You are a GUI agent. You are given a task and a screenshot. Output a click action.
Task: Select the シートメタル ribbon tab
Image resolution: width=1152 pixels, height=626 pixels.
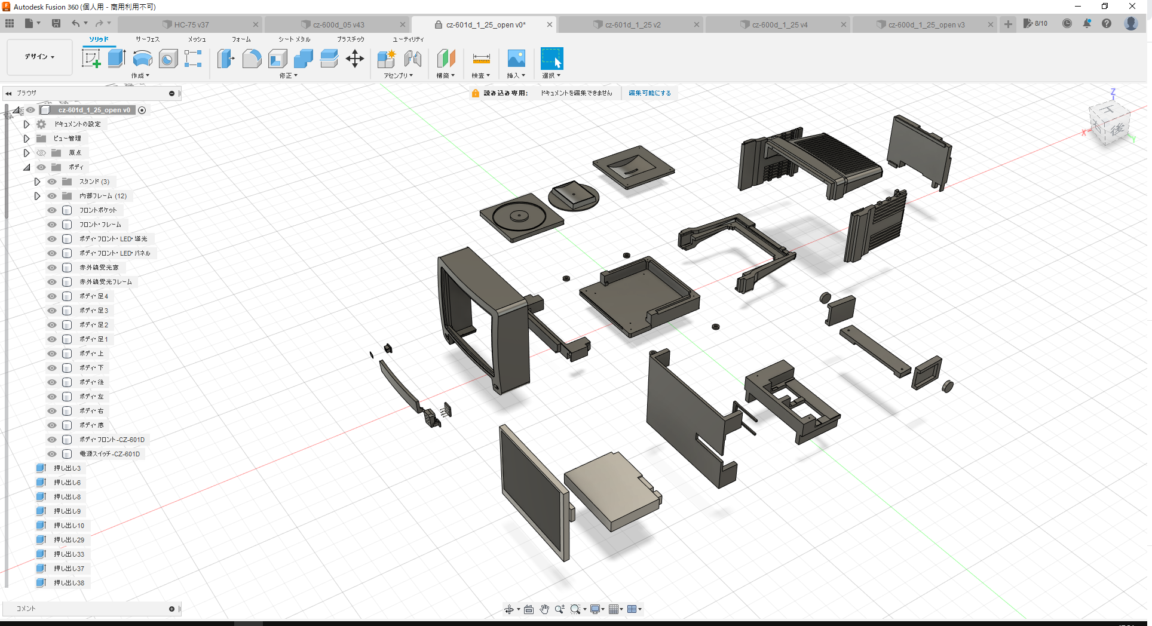pyautogui.click(x=293, y=39)
